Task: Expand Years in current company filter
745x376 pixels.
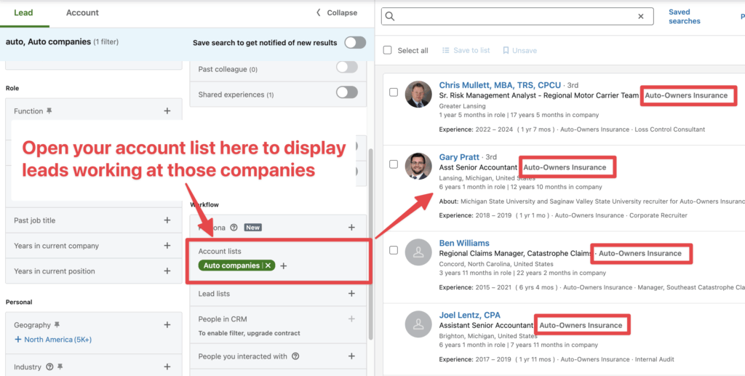Action: 167,245
